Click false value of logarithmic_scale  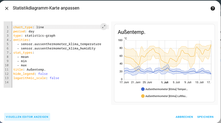tap(54, 78)
